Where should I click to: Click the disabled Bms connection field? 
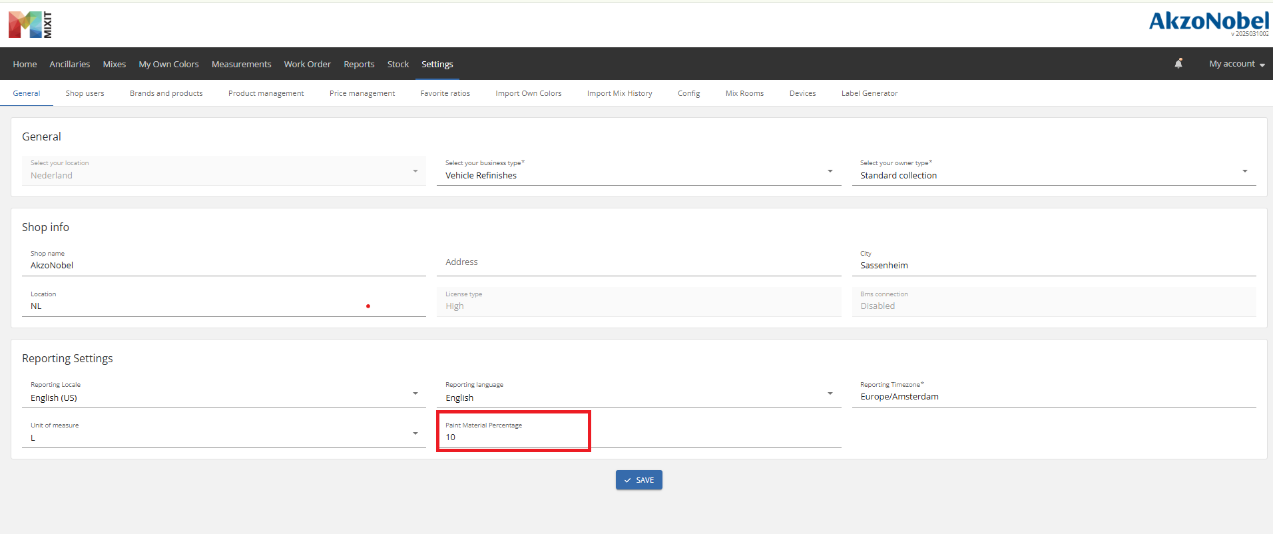point(1054,302)
